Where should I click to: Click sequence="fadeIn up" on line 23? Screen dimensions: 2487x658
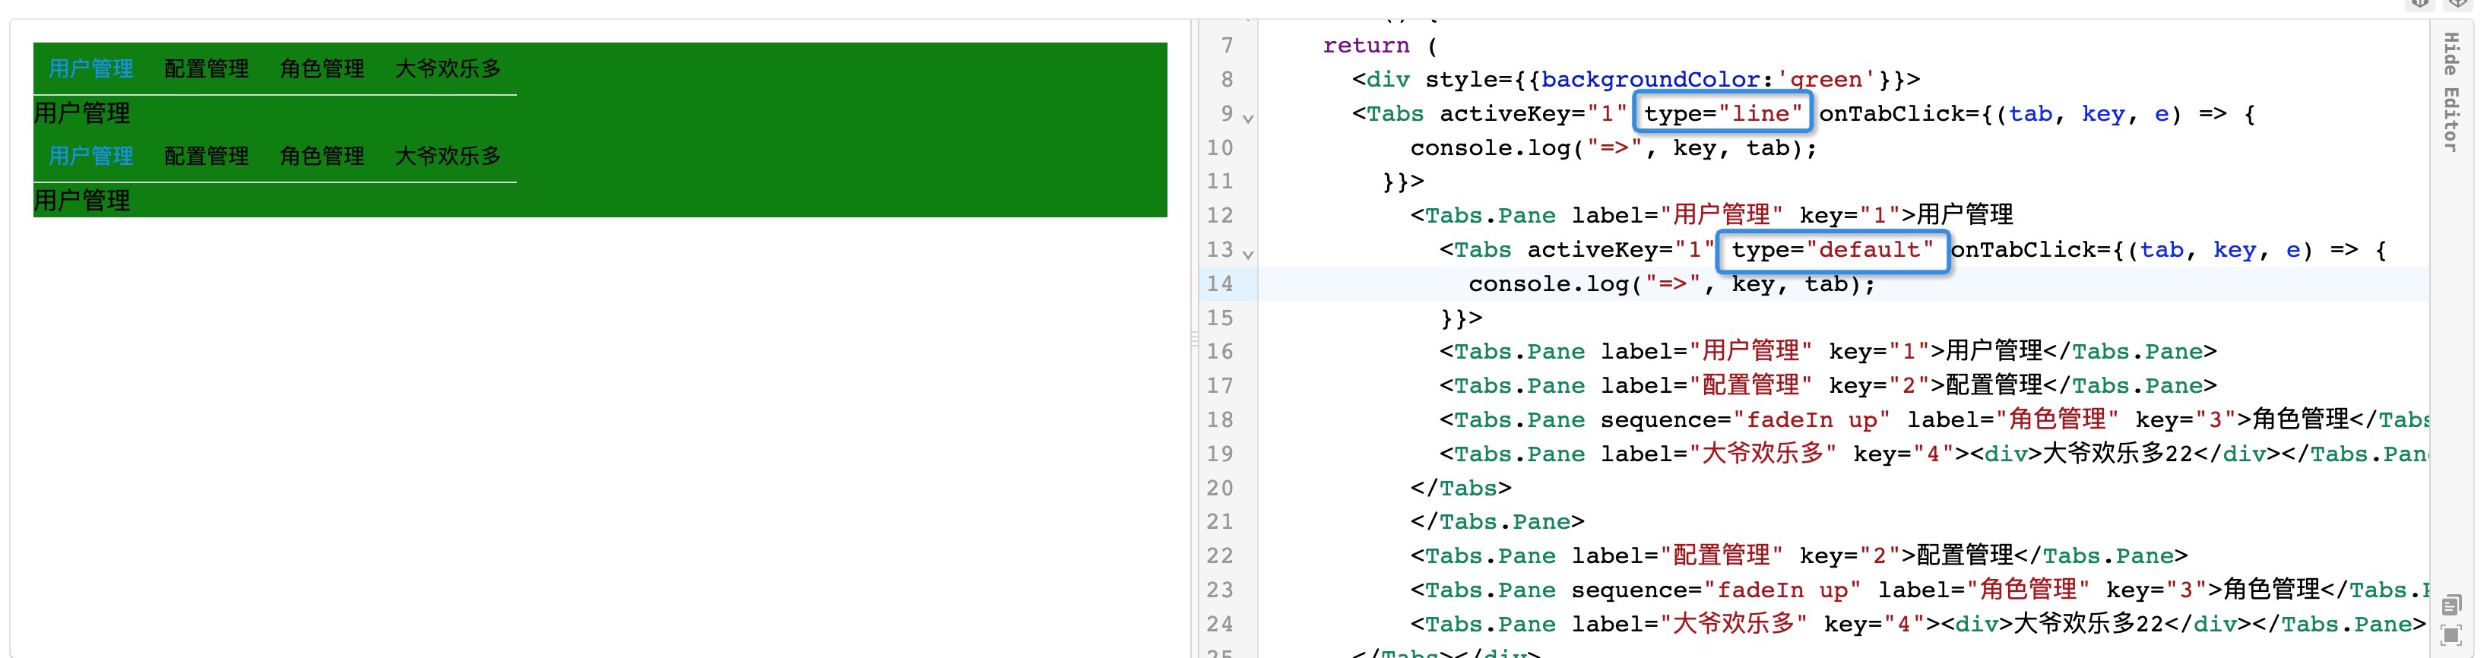1716,590
